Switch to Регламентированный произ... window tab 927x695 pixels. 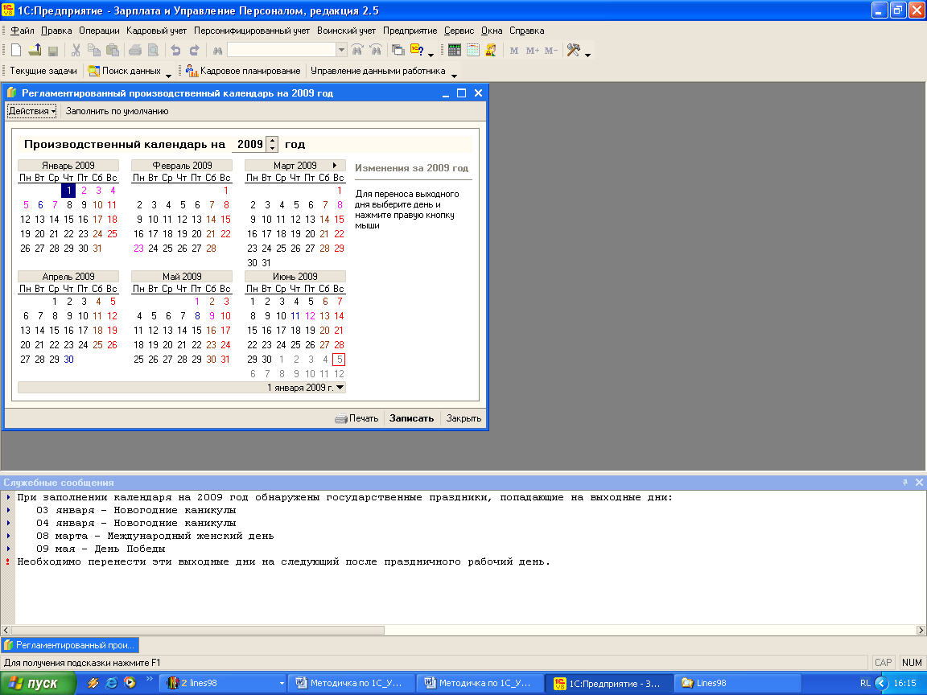tap(70, 645)
